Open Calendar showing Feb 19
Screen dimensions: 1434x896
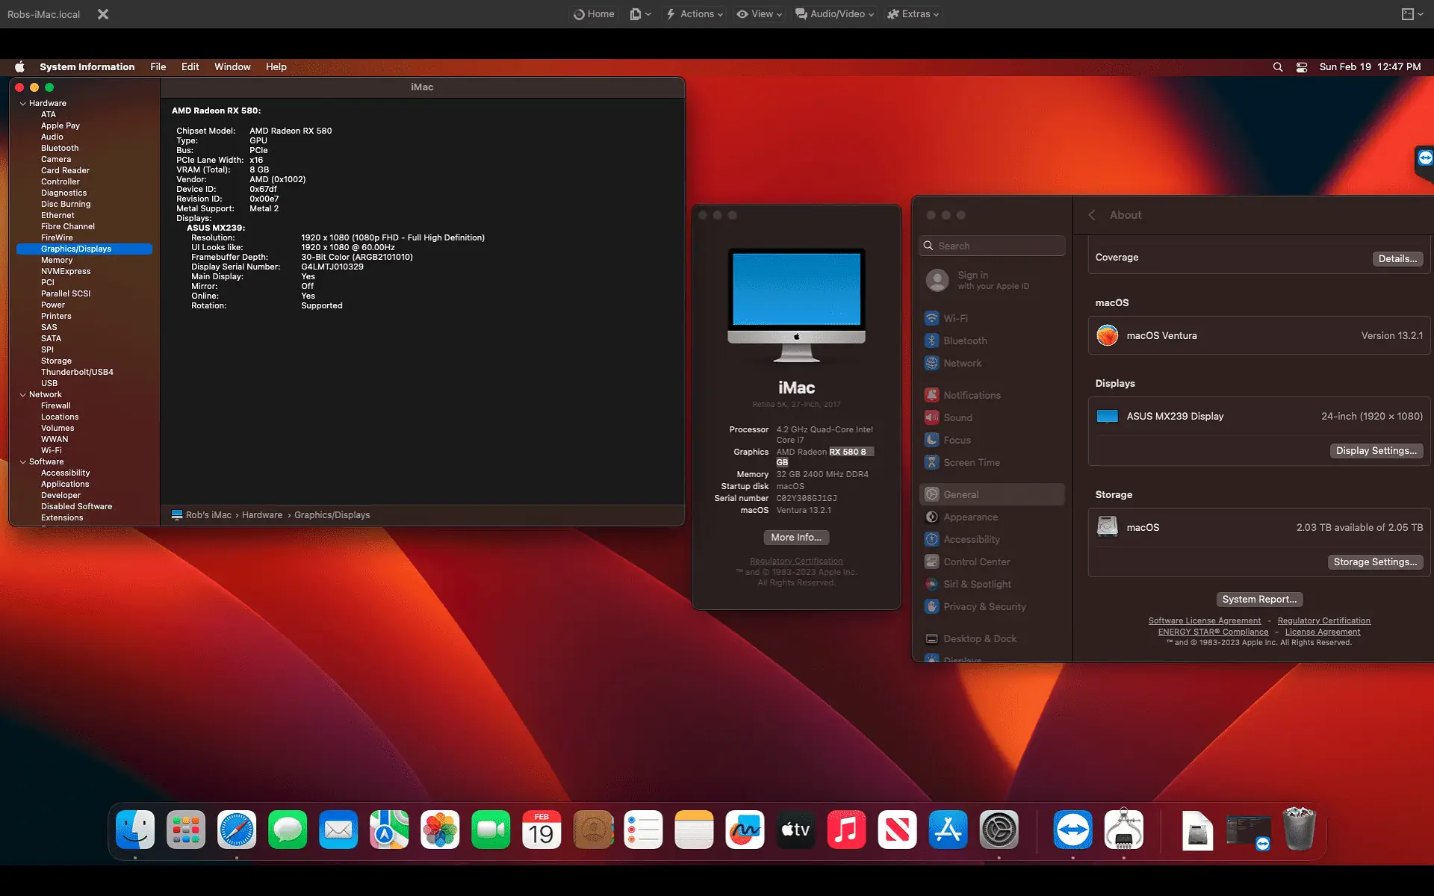click(541, 830)
